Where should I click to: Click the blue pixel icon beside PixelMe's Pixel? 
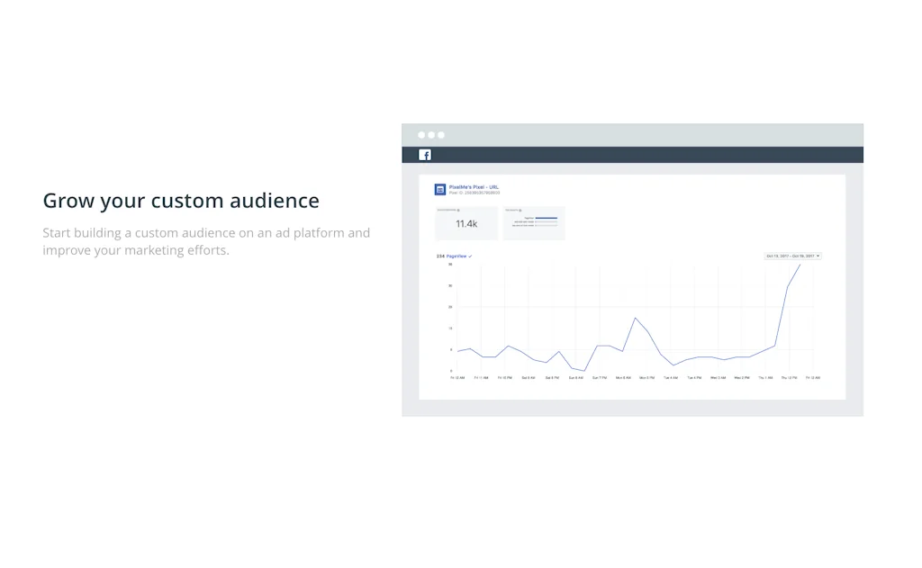click(440, 190)
